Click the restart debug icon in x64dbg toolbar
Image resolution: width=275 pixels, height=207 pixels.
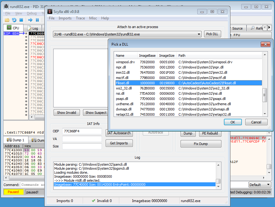pos(14,20)
